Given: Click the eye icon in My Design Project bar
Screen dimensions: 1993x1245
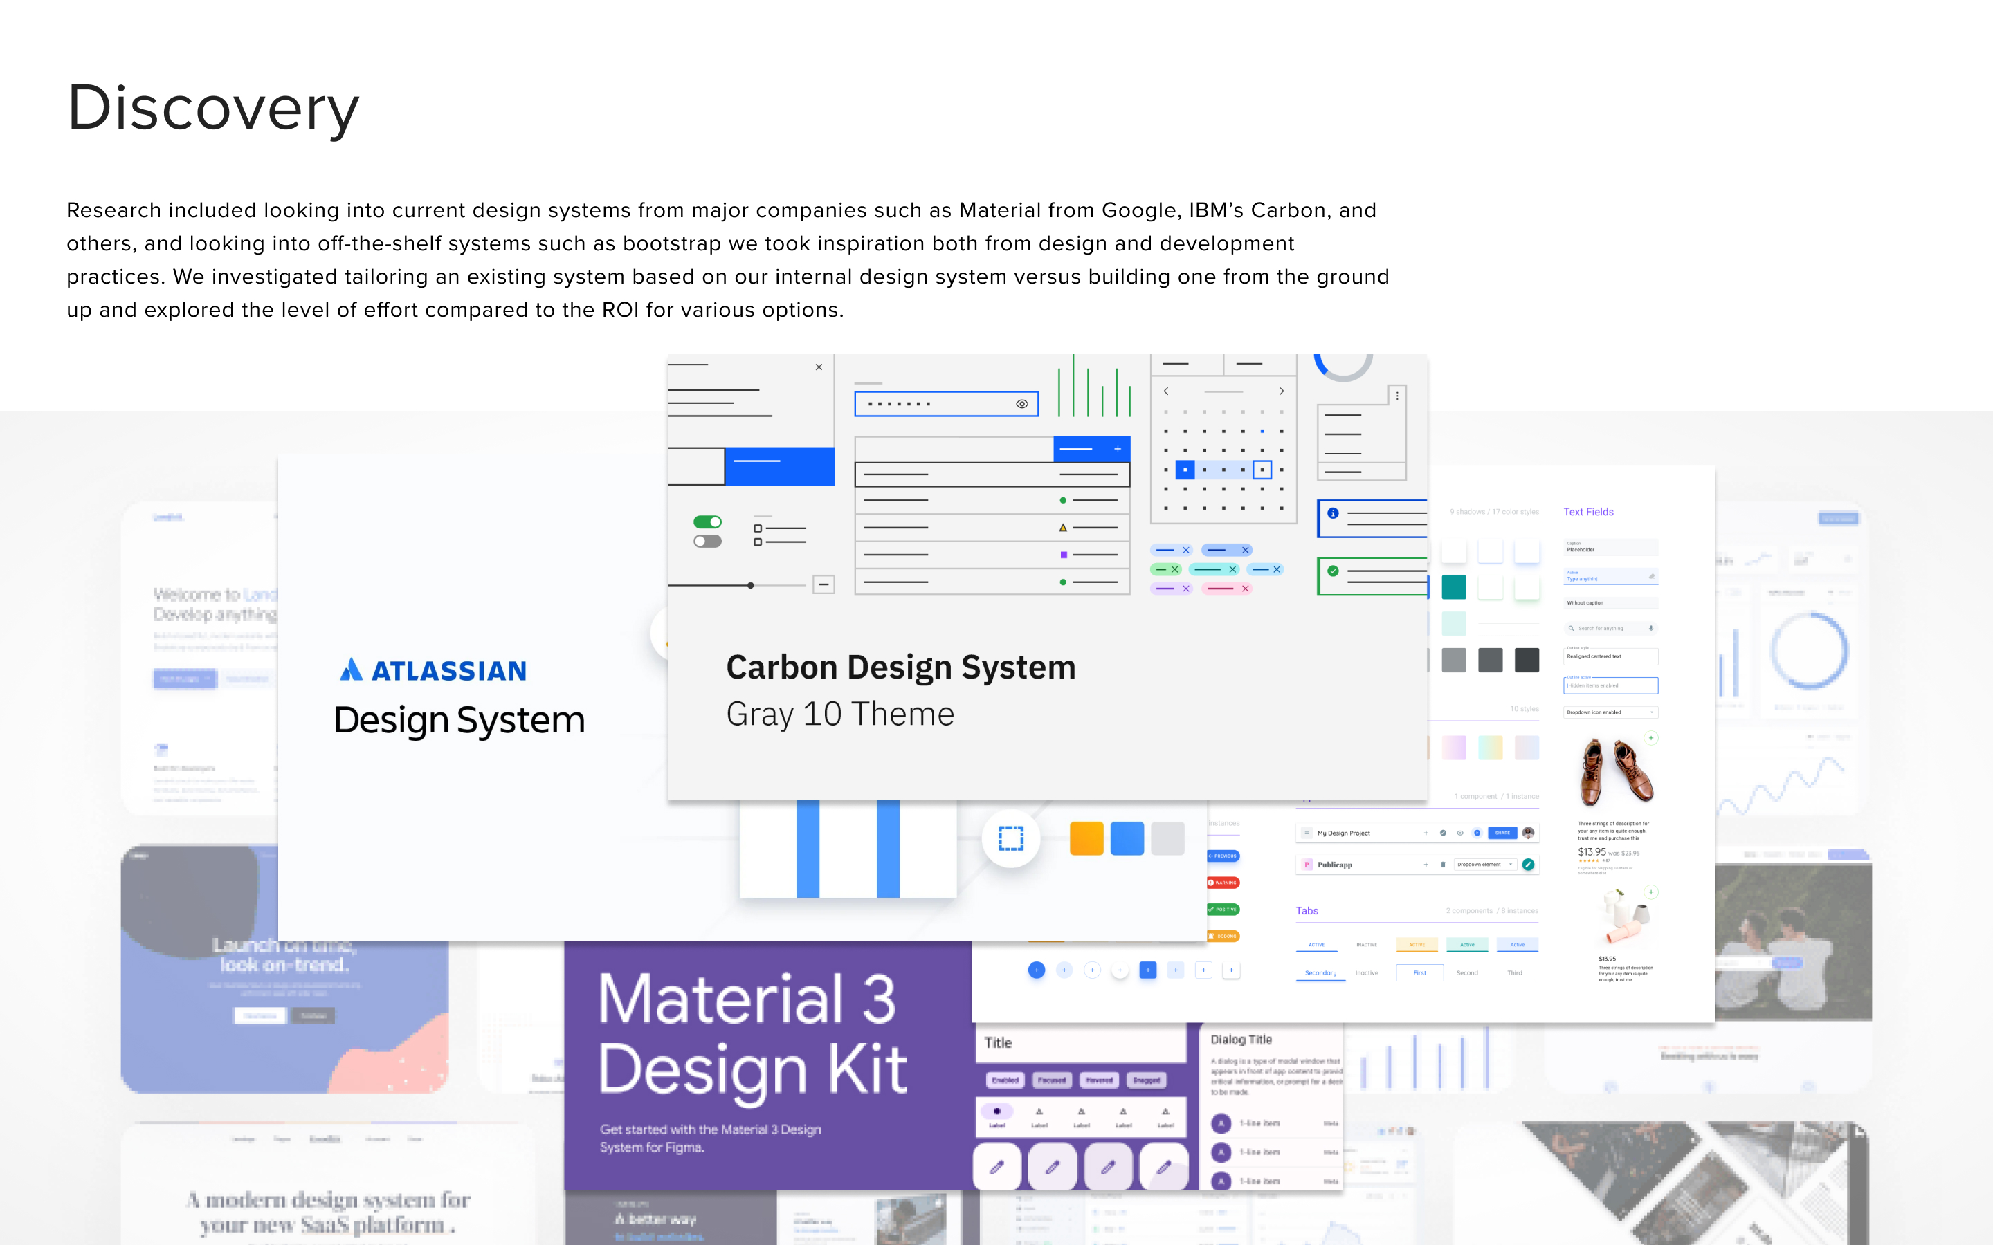Looking at the screenshot, I should pyautogui.click(x=1460, y=833).
